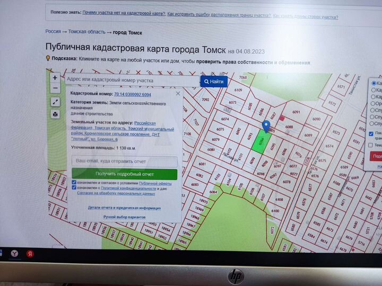Image resolution: width=382 pixels, height=286 pixels.
Task: Select parcel 6074 on the map
Action: pos(225,119)
